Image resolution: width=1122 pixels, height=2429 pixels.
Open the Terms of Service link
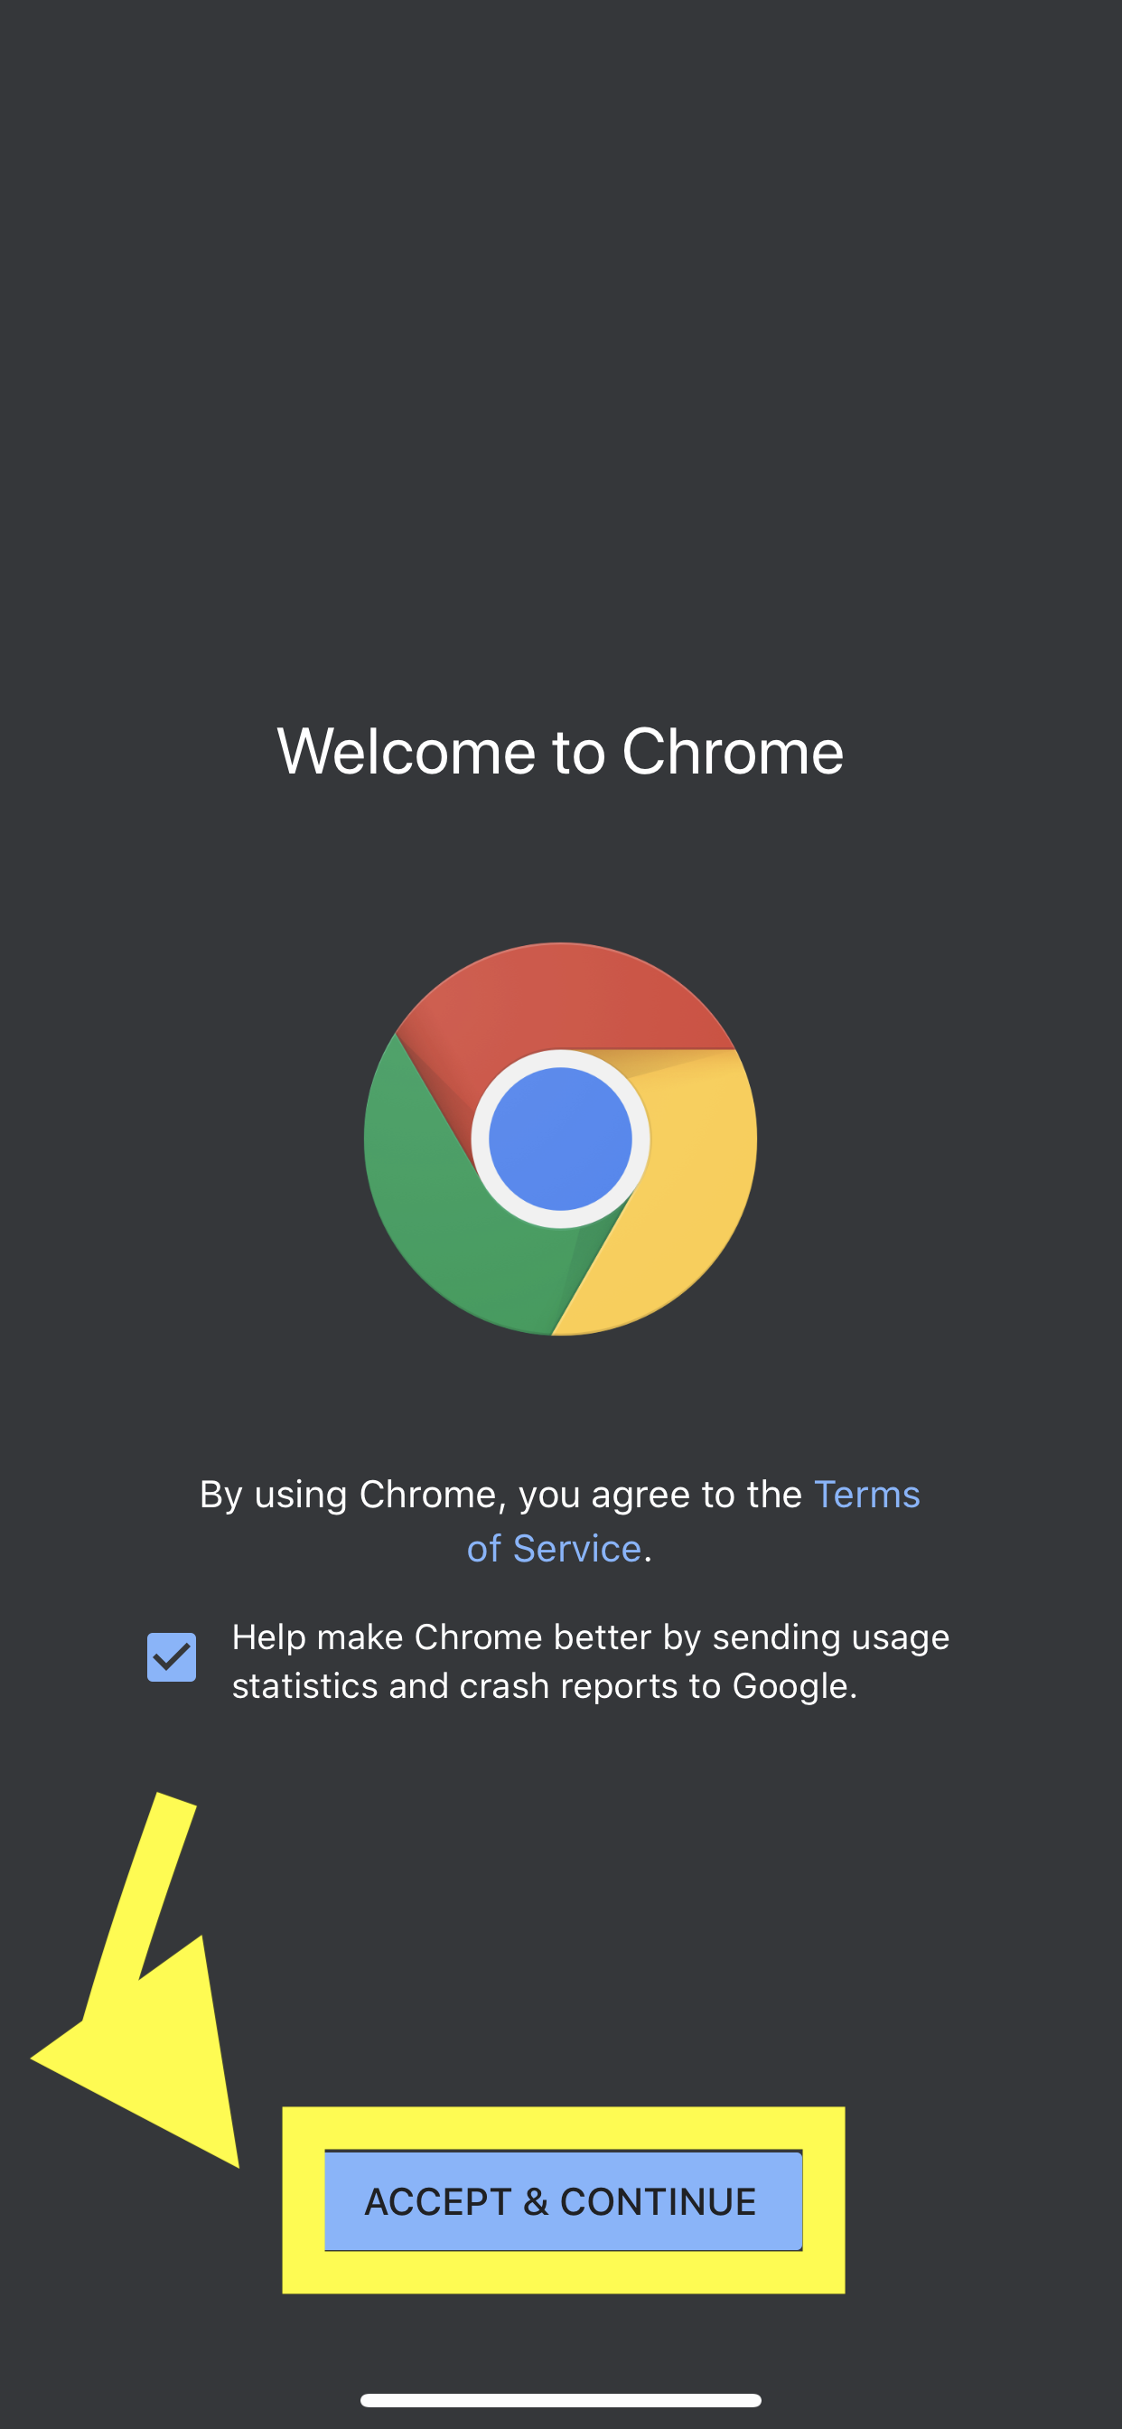tap(693, 1521)
